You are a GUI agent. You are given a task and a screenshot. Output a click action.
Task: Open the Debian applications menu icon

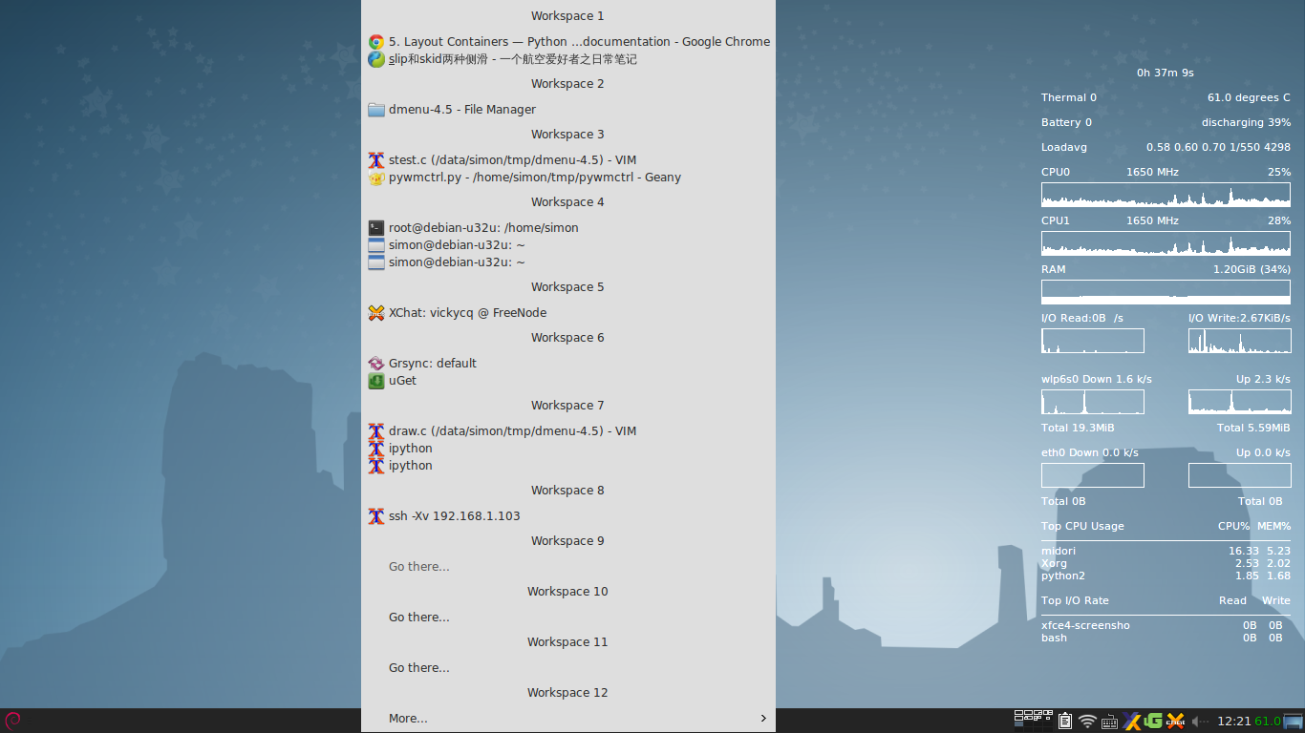pyautogui.click(x=13, y=721)
